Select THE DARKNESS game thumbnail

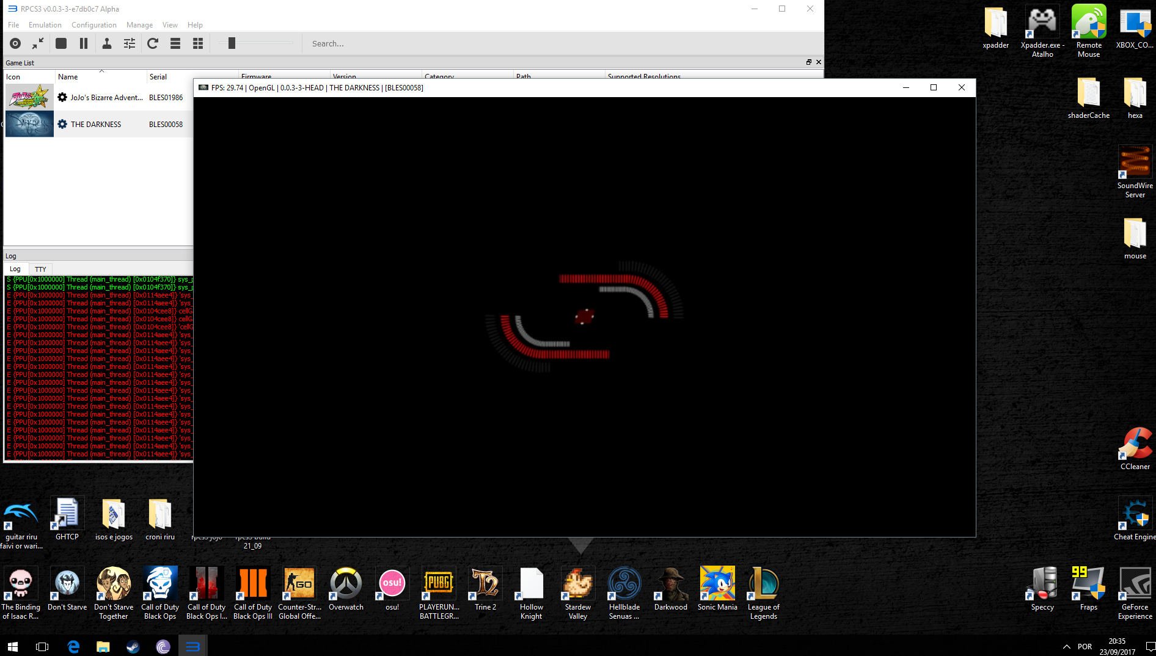(x=29, y=124)
